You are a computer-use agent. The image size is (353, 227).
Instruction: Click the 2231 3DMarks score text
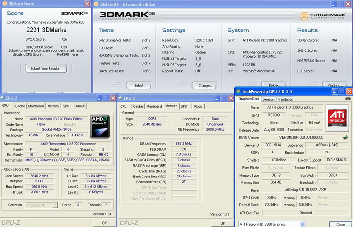point(47,30)
